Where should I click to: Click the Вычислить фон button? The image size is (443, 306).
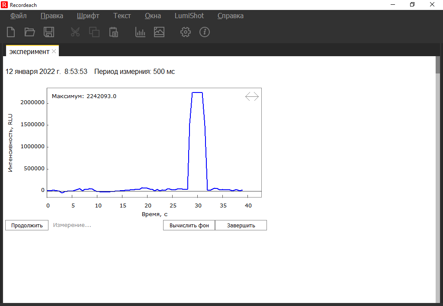tap(189, 225)
